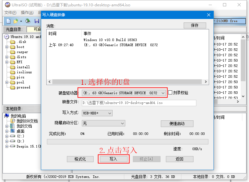The width and height of the screenshot is (249, 182).
Task: Expand the dists folder node
Action: coord(7,57)
